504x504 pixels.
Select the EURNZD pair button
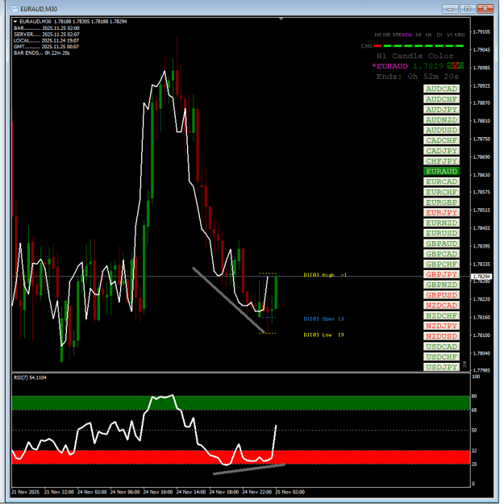441,223
